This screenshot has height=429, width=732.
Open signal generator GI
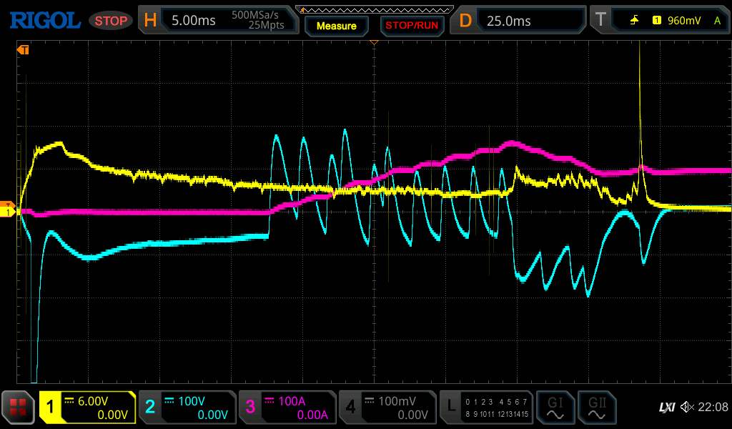click(x=555, y=408)
